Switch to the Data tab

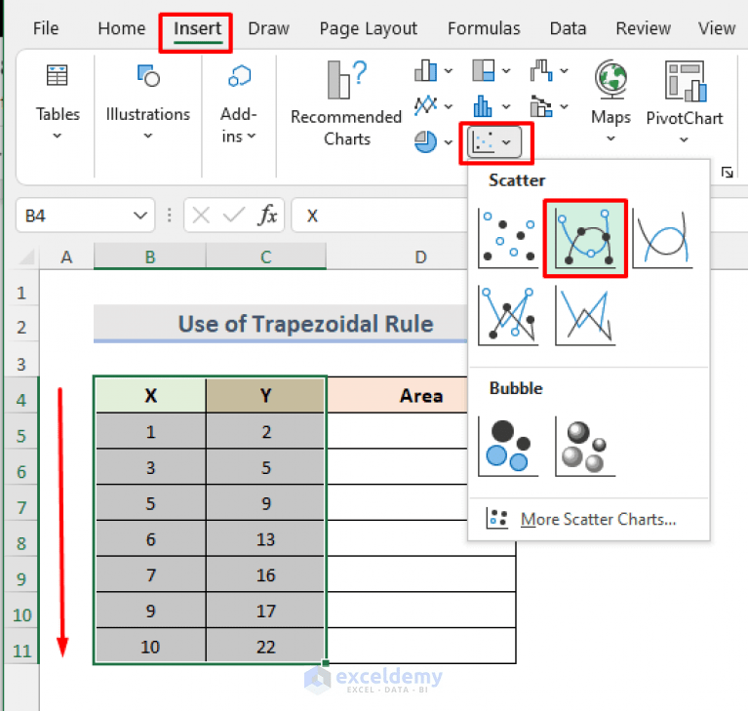pyautogui.click(x=568, y=28)
